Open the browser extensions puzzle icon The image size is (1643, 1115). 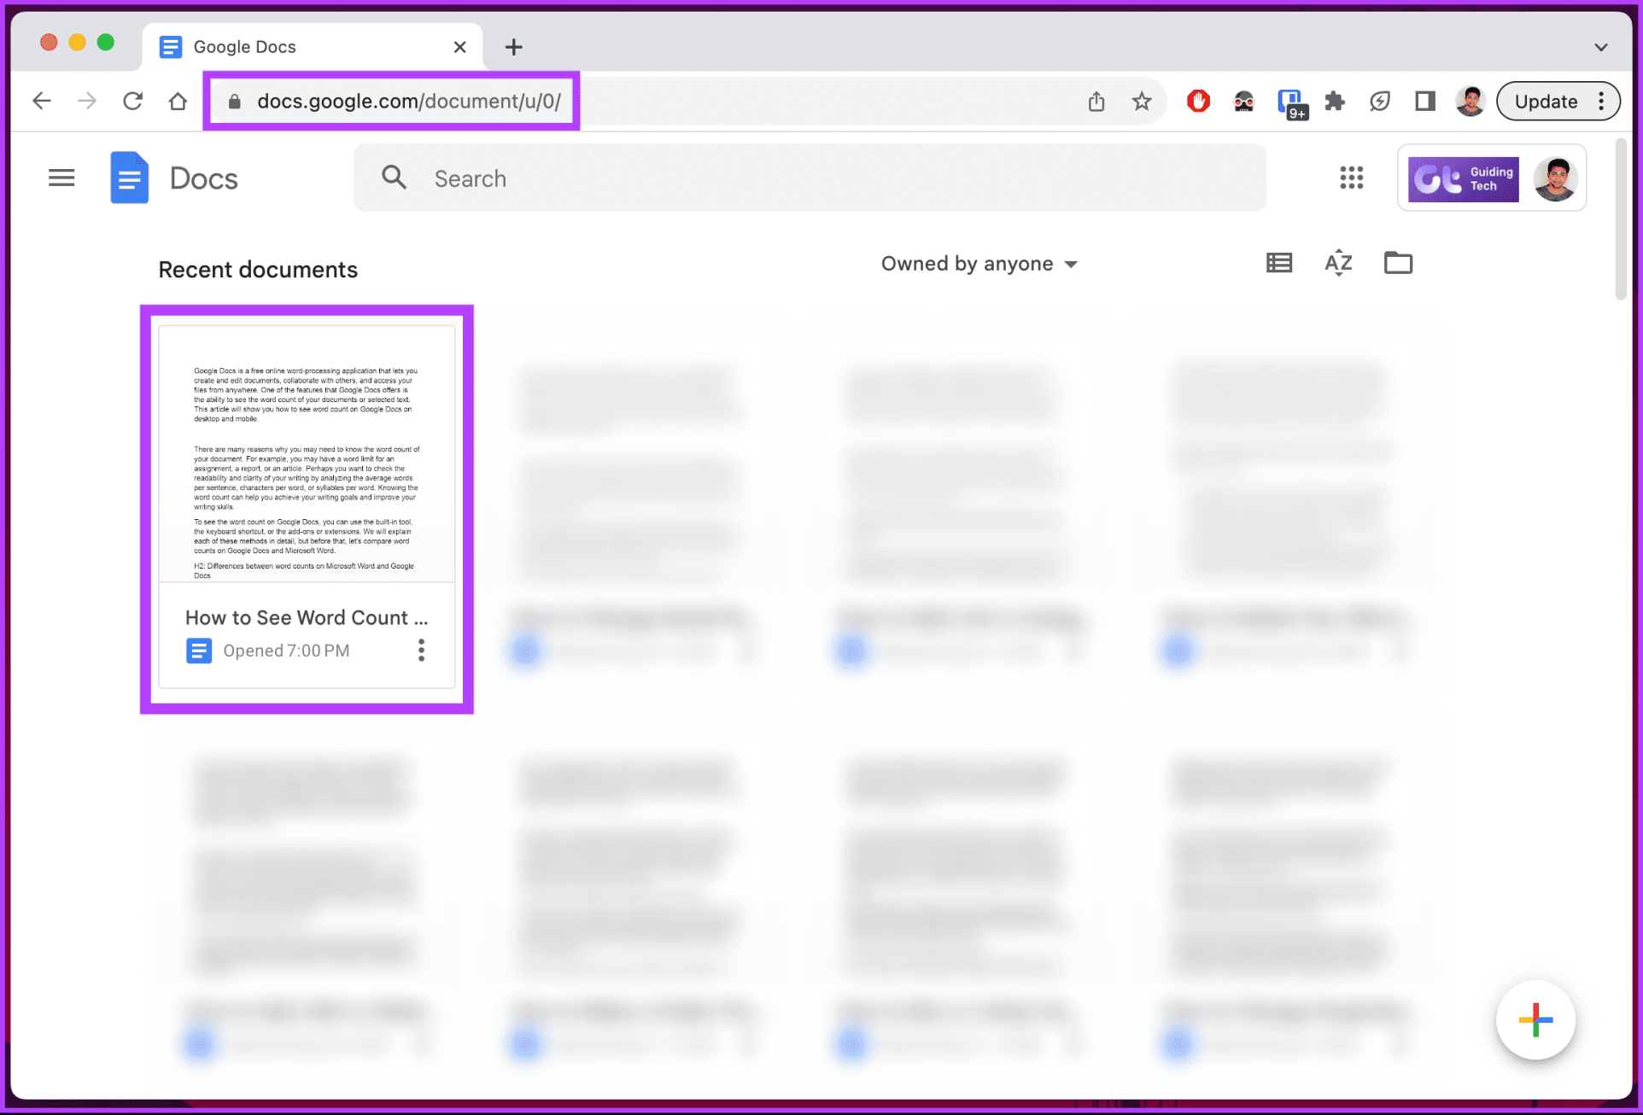pyautogui.click(x=1334, y=101)
